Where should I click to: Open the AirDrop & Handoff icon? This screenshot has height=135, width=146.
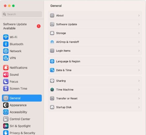coord(52,42)
